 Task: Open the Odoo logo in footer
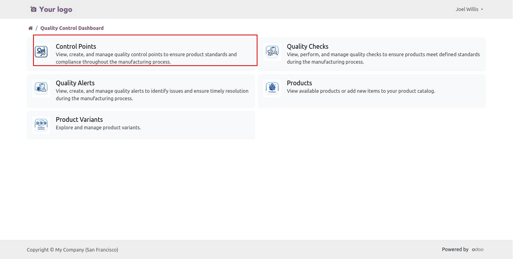coord(478,250)
